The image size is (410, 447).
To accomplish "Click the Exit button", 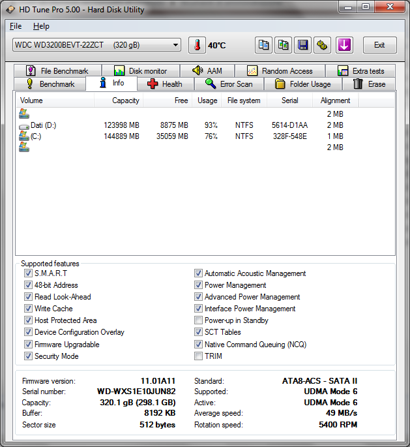I will pos(379,45).
